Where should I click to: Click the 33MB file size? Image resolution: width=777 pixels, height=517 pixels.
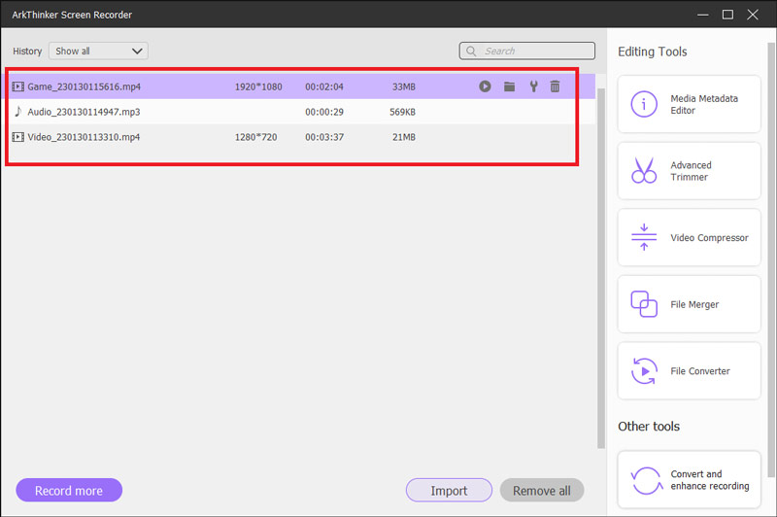[x=404, y=86]
